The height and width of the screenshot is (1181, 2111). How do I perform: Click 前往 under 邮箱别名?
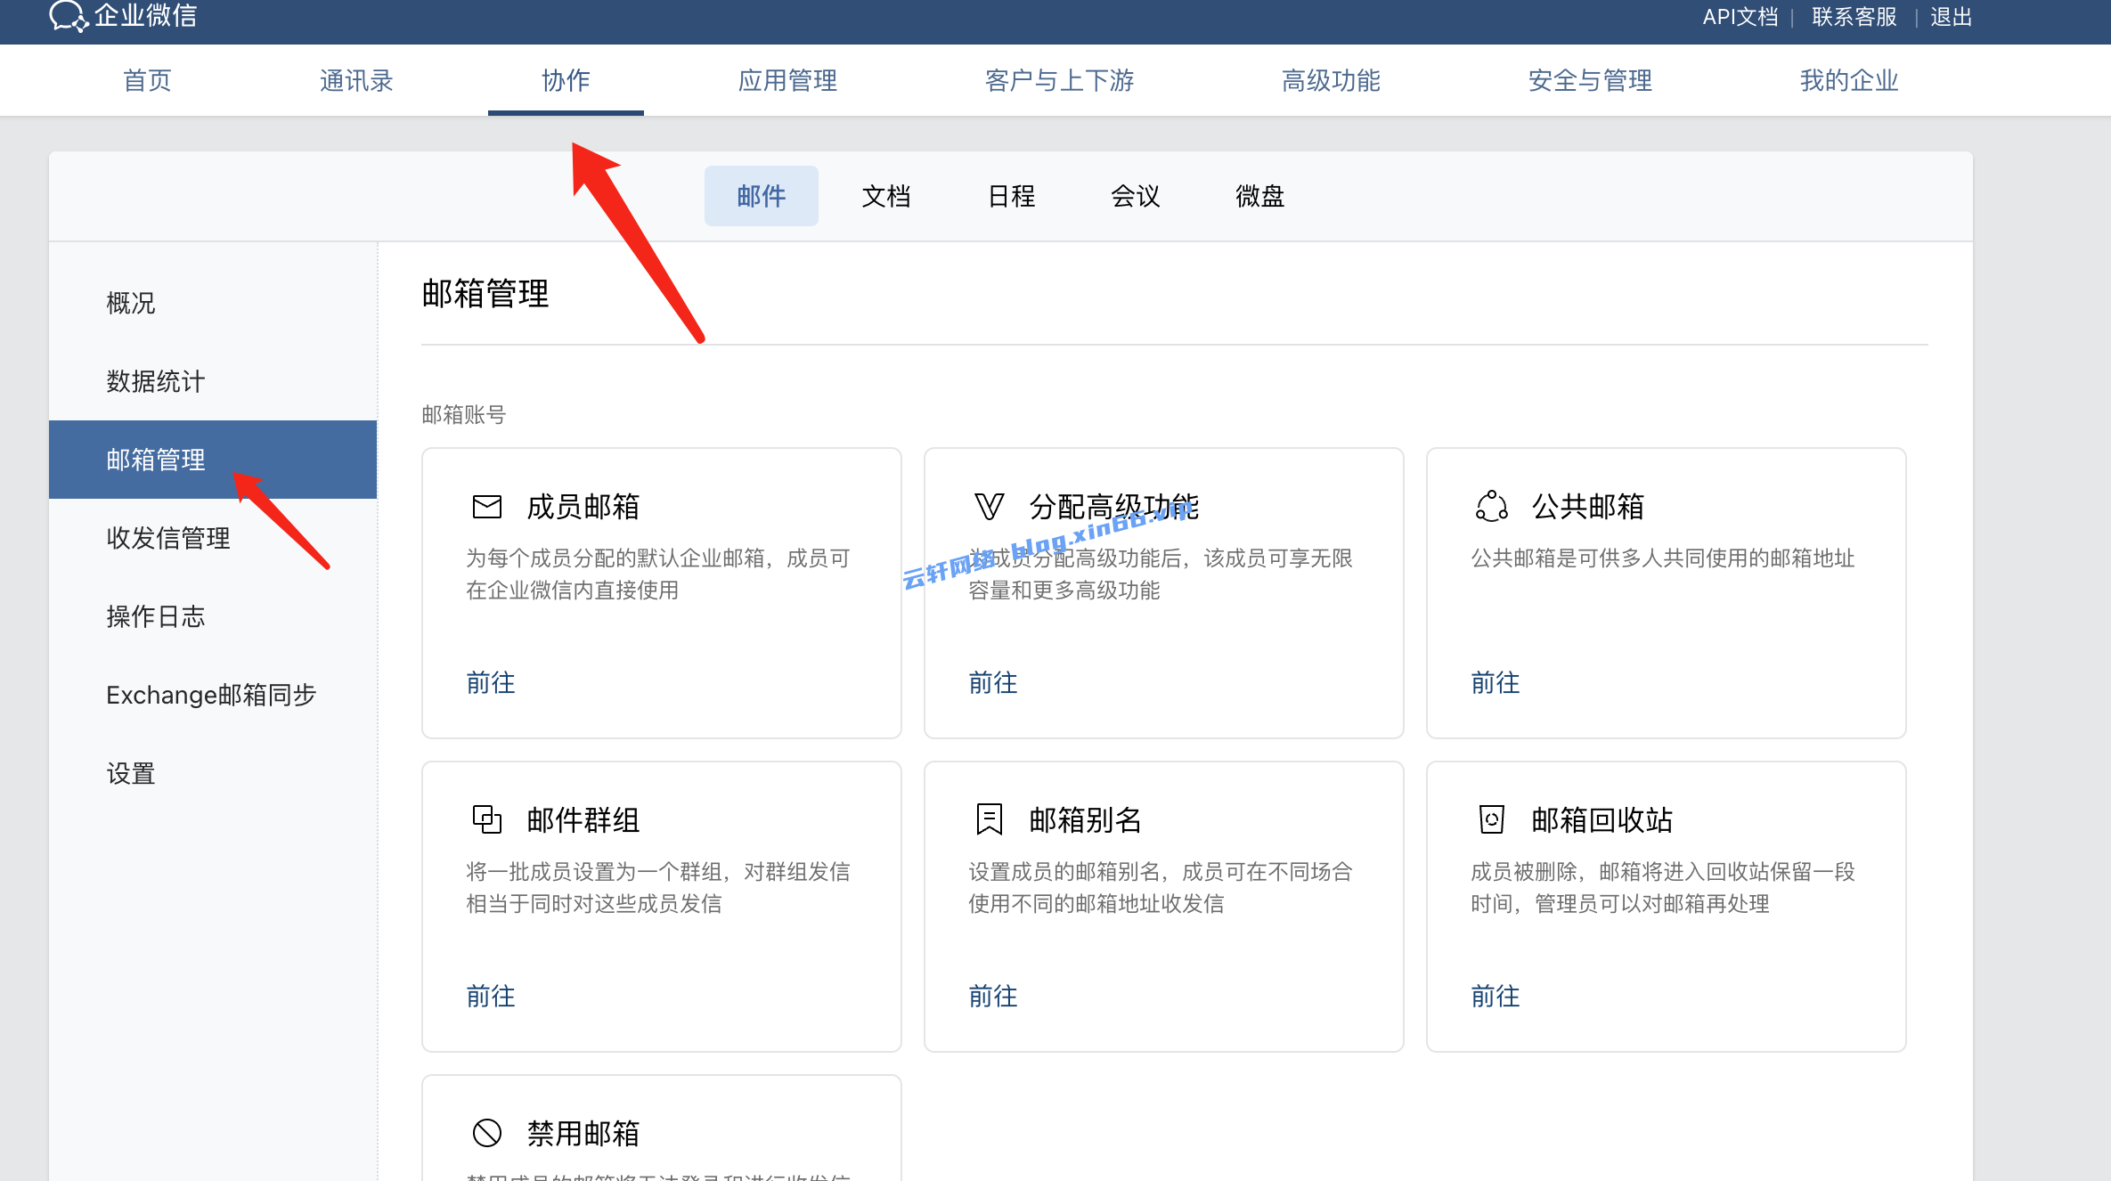click(993, 997)
